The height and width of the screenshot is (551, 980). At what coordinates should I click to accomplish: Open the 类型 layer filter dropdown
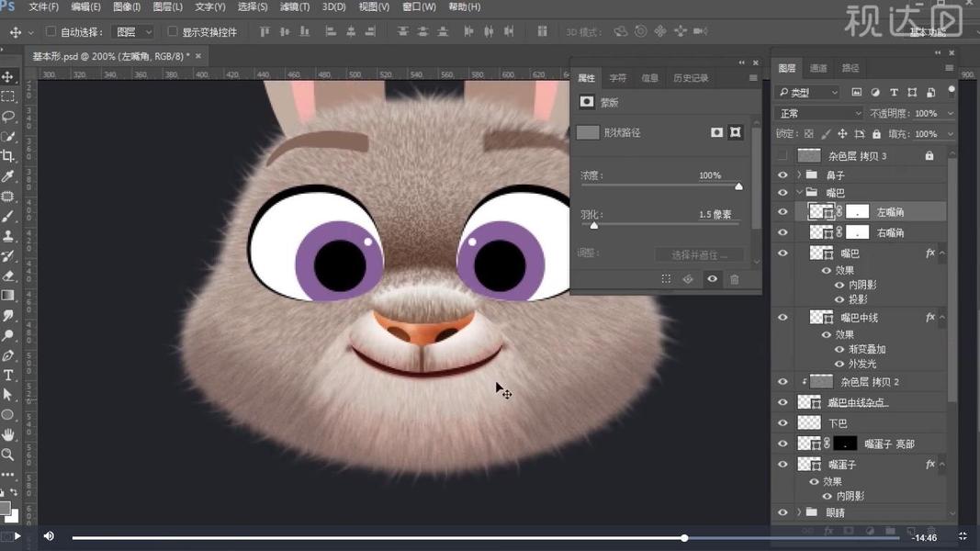[808, 93]
